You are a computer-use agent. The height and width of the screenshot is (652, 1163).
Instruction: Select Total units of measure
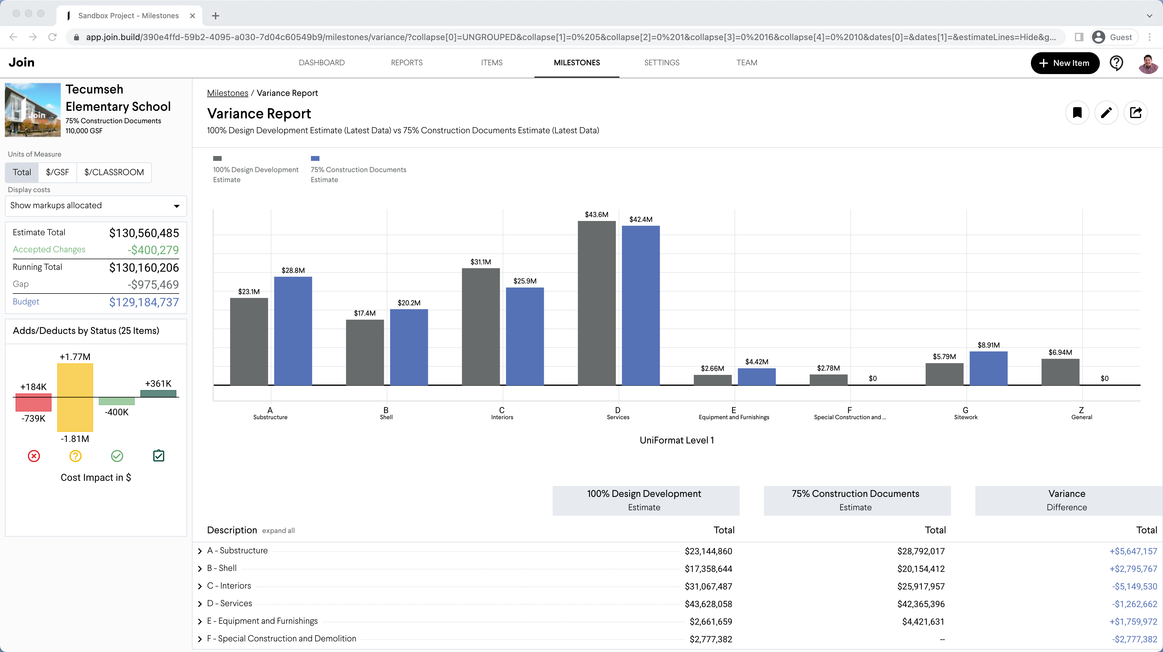22,172
